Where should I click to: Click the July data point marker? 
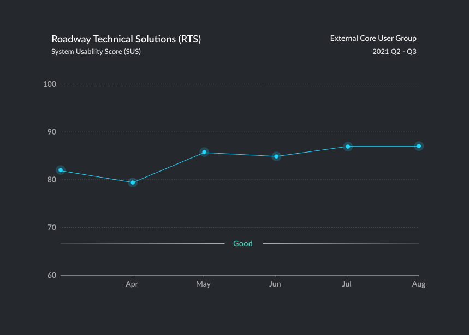[x=348, y=147]
